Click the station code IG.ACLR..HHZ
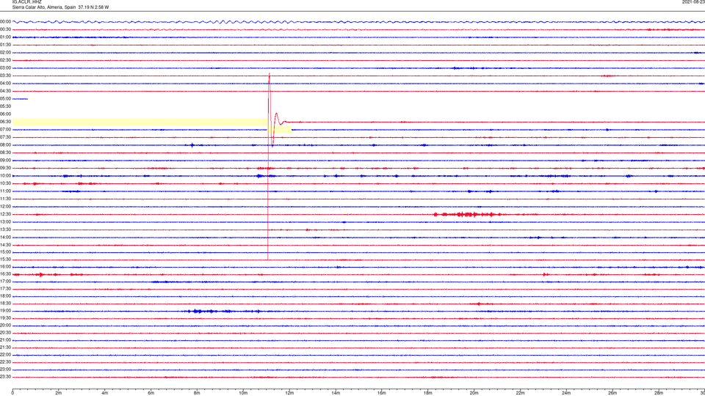705x396 pixels. [27, 1]
